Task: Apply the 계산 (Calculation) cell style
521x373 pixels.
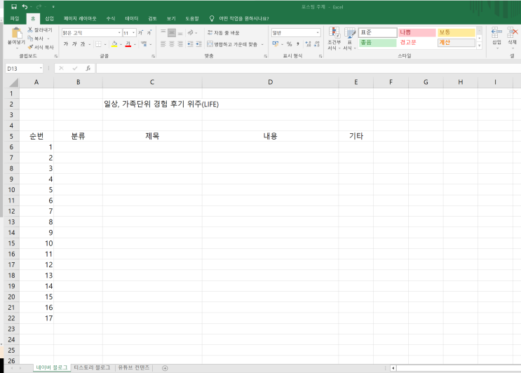Action: [x=456, y=43]
